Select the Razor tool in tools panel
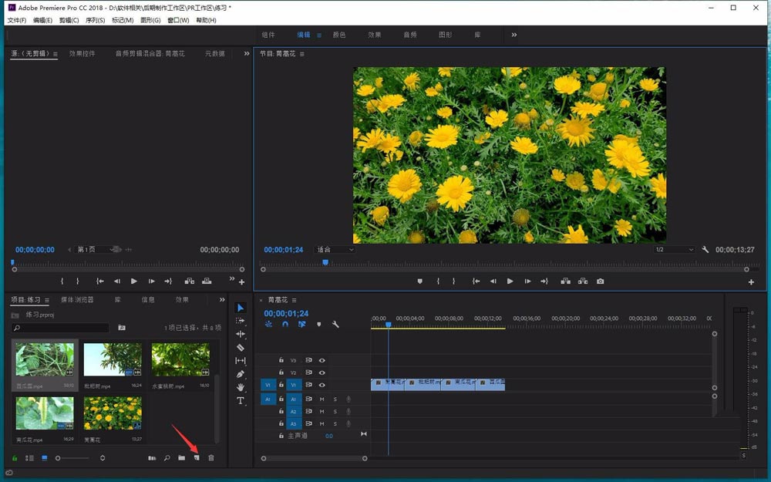The height and width of the screenshot is (482, 771). 241,347
